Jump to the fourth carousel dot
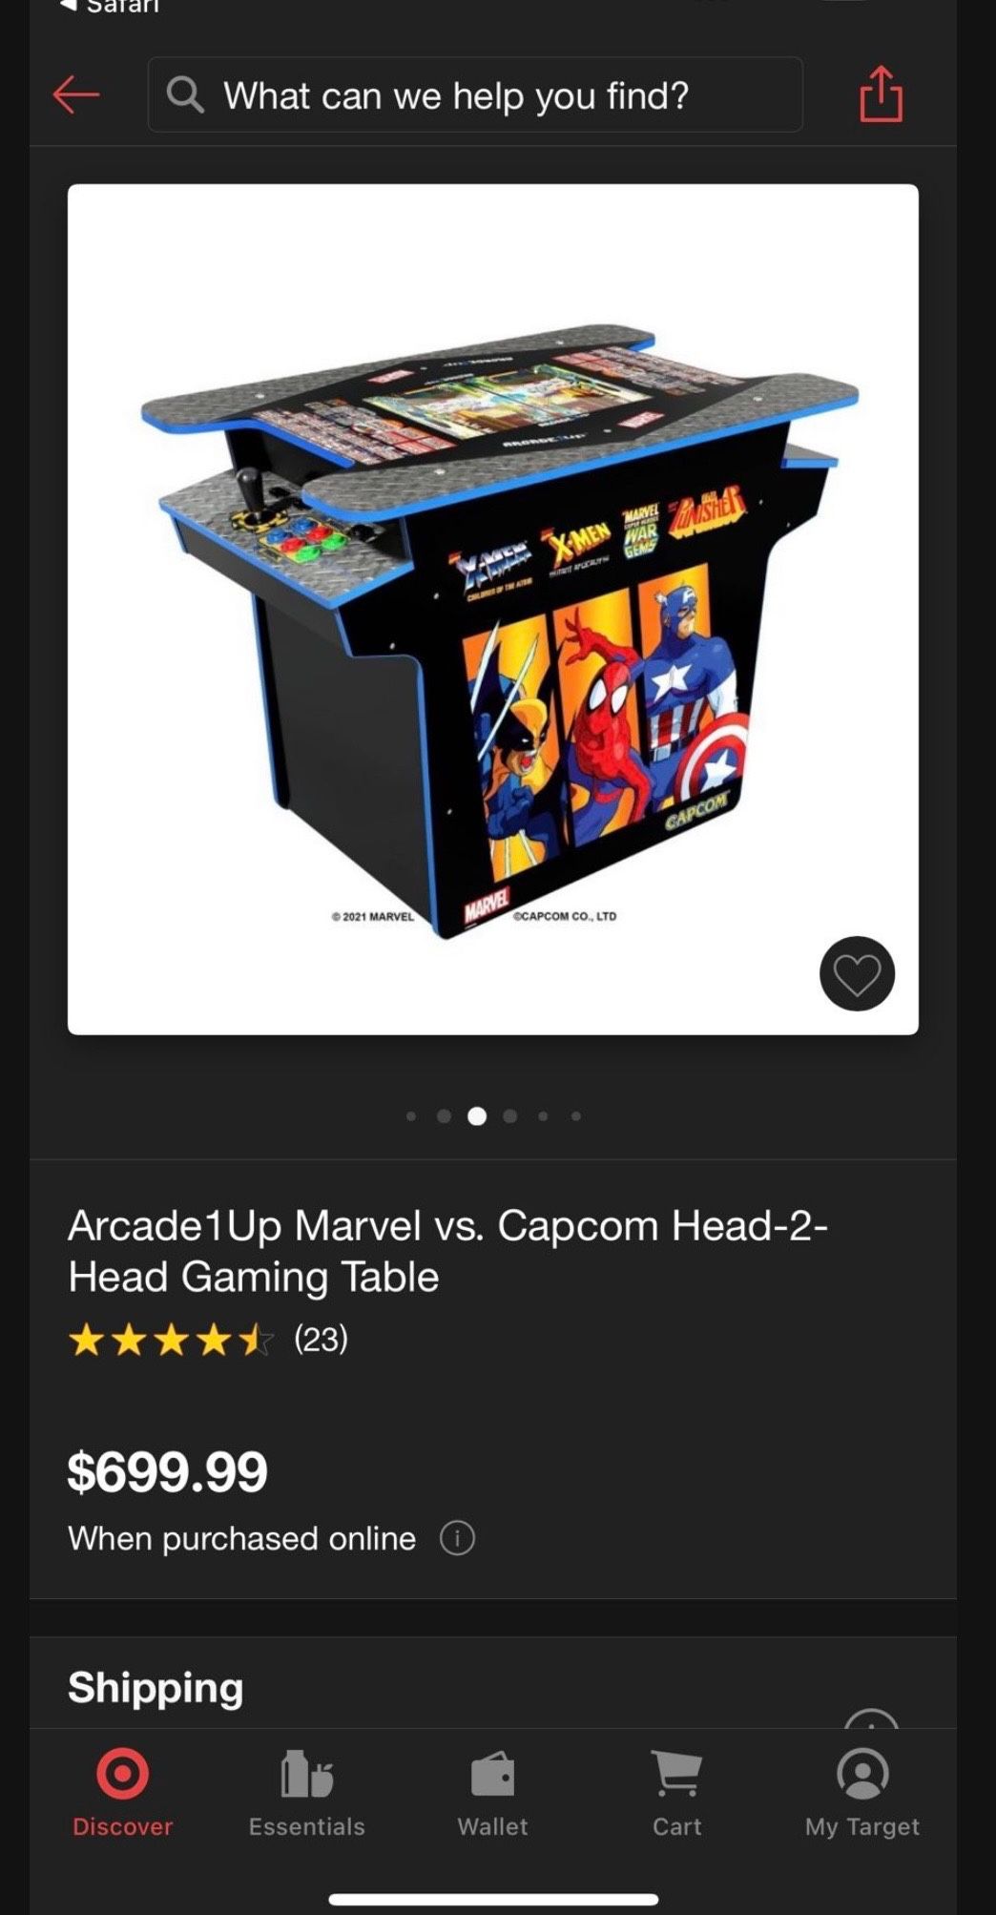 click(x=510, y=1115)
